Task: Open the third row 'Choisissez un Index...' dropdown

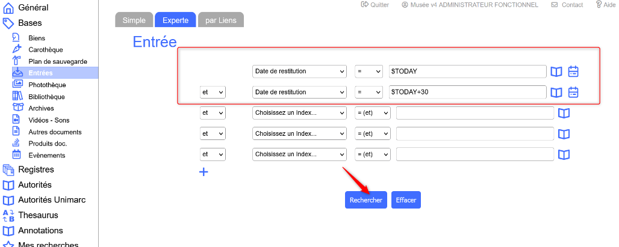Action: pos(299,113)
